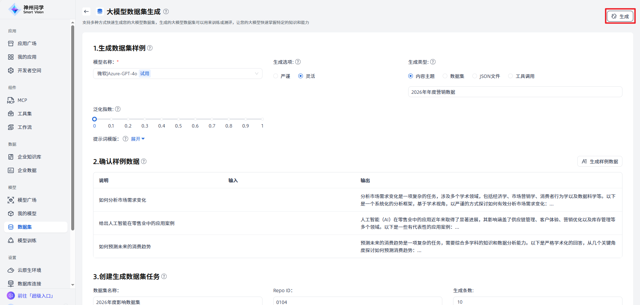Click the 2026年年度营销数据 topic input field
640x305 pixels.
click(x=515, y=92)
